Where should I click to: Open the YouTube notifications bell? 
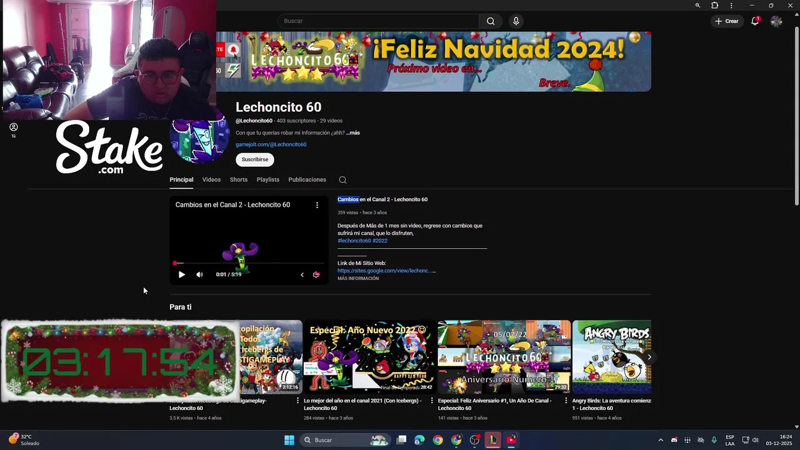click(755, 21)
